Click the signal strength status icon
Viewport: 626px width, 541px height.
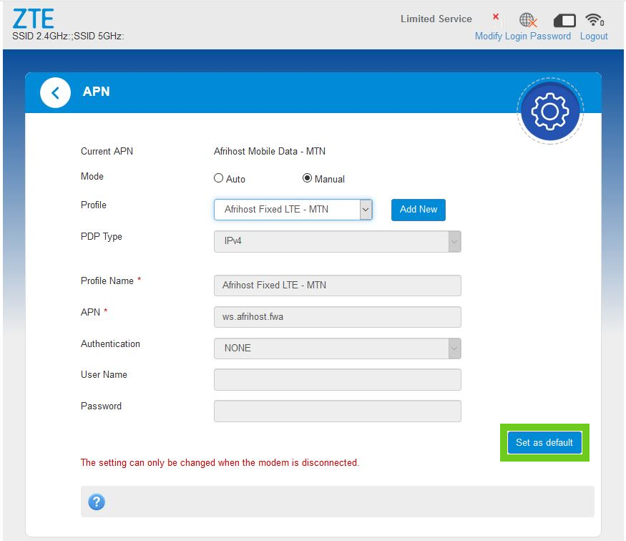click(x=497, y=20)
